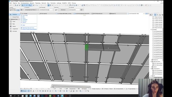
Task: Open the Документ menu
Action: pos(32,3)
